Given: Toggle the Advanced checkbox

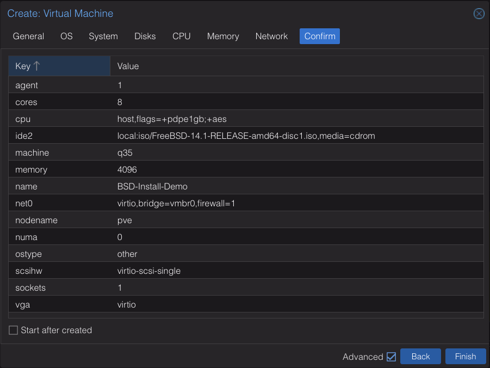Looking at the screenshot, I should click(x=391, y=357).
